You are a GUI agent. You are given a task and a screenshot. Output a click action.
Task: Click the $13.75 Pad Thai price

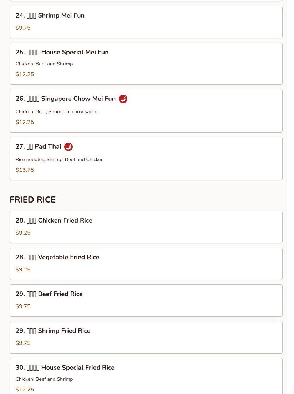coord(25,170)
